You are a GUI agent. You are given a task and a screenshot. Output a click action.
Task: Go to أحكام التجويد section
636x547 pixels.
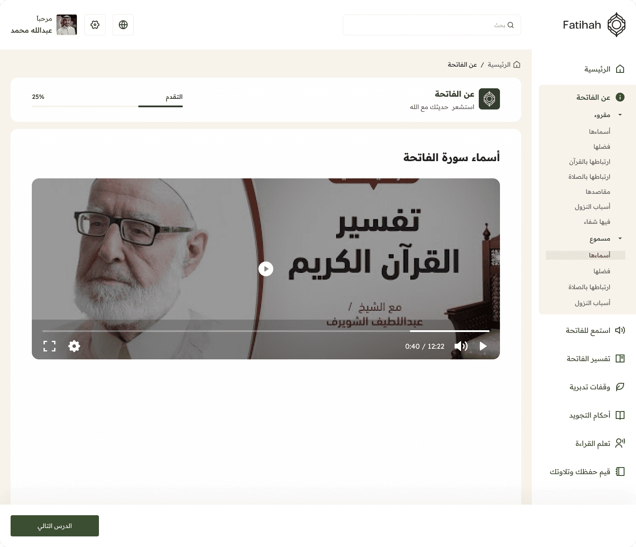pos(590,415)
